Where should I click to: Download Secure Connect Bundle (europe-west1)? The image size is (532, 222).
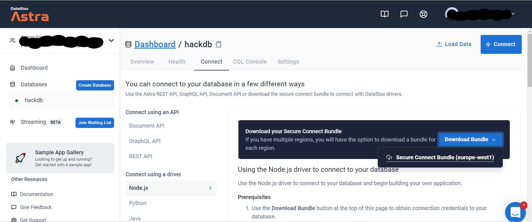440,157
